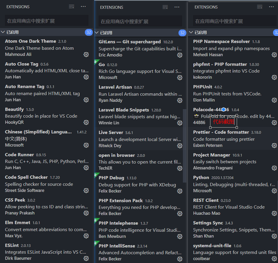The height and width of the screenshot is (263, 278).
Task: Select the Auto Close Tag extension
Action: point(46,71)
